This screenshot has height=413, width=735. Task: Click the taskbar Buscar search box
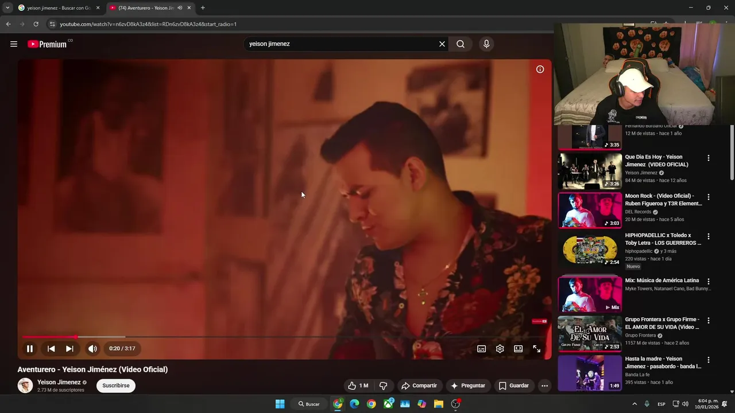click(309, 404)
